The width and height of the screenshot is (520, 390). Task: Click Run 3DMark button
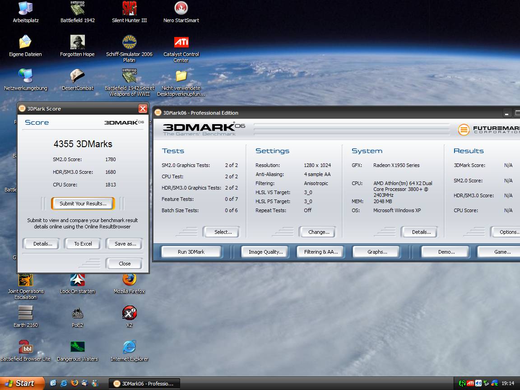pyautogui.click(x=191, y=252)
